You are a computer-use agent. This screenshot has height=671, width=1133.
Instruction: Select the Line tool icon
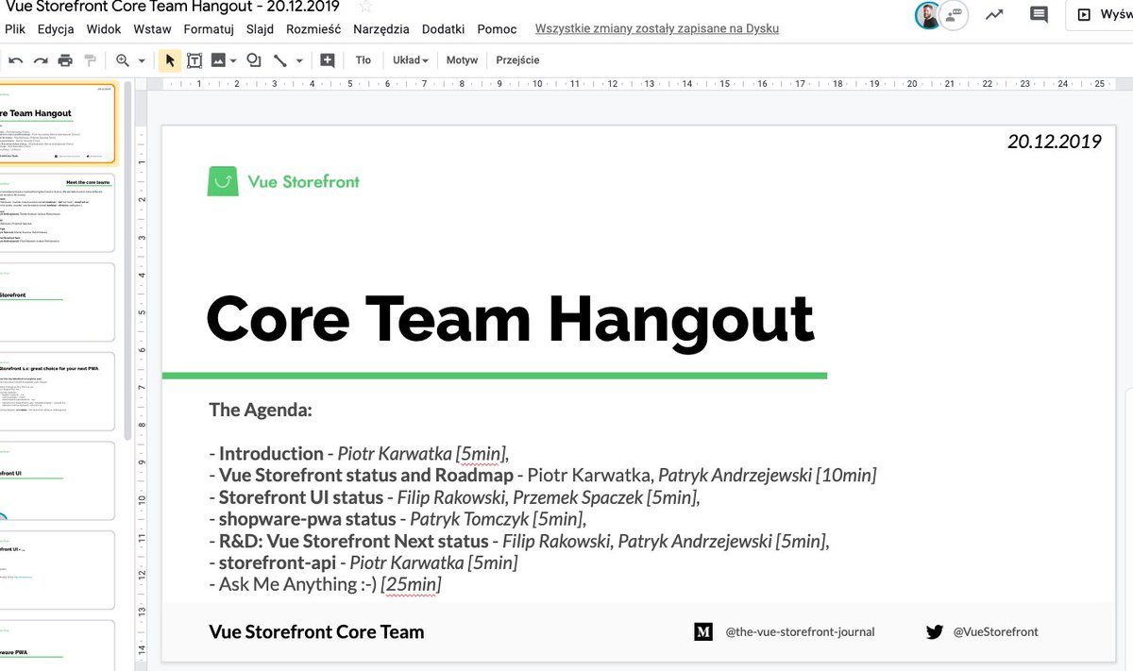pyautogui.click(x=279, y=60)
